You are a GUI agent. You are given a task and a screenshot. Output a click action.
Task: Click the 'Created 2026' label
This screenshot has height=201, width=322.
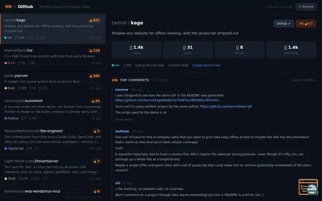tap(178, 65)
